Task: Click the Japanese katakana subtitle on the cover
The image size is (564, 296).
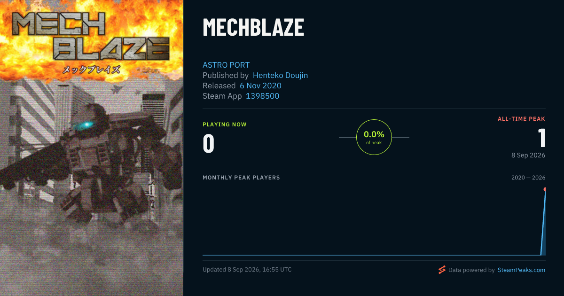Action: point(92,70)
